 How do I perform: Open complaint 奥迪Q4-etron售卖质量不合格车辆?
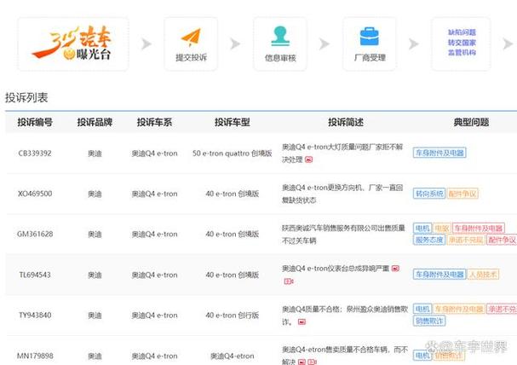[x=345, y=356]
